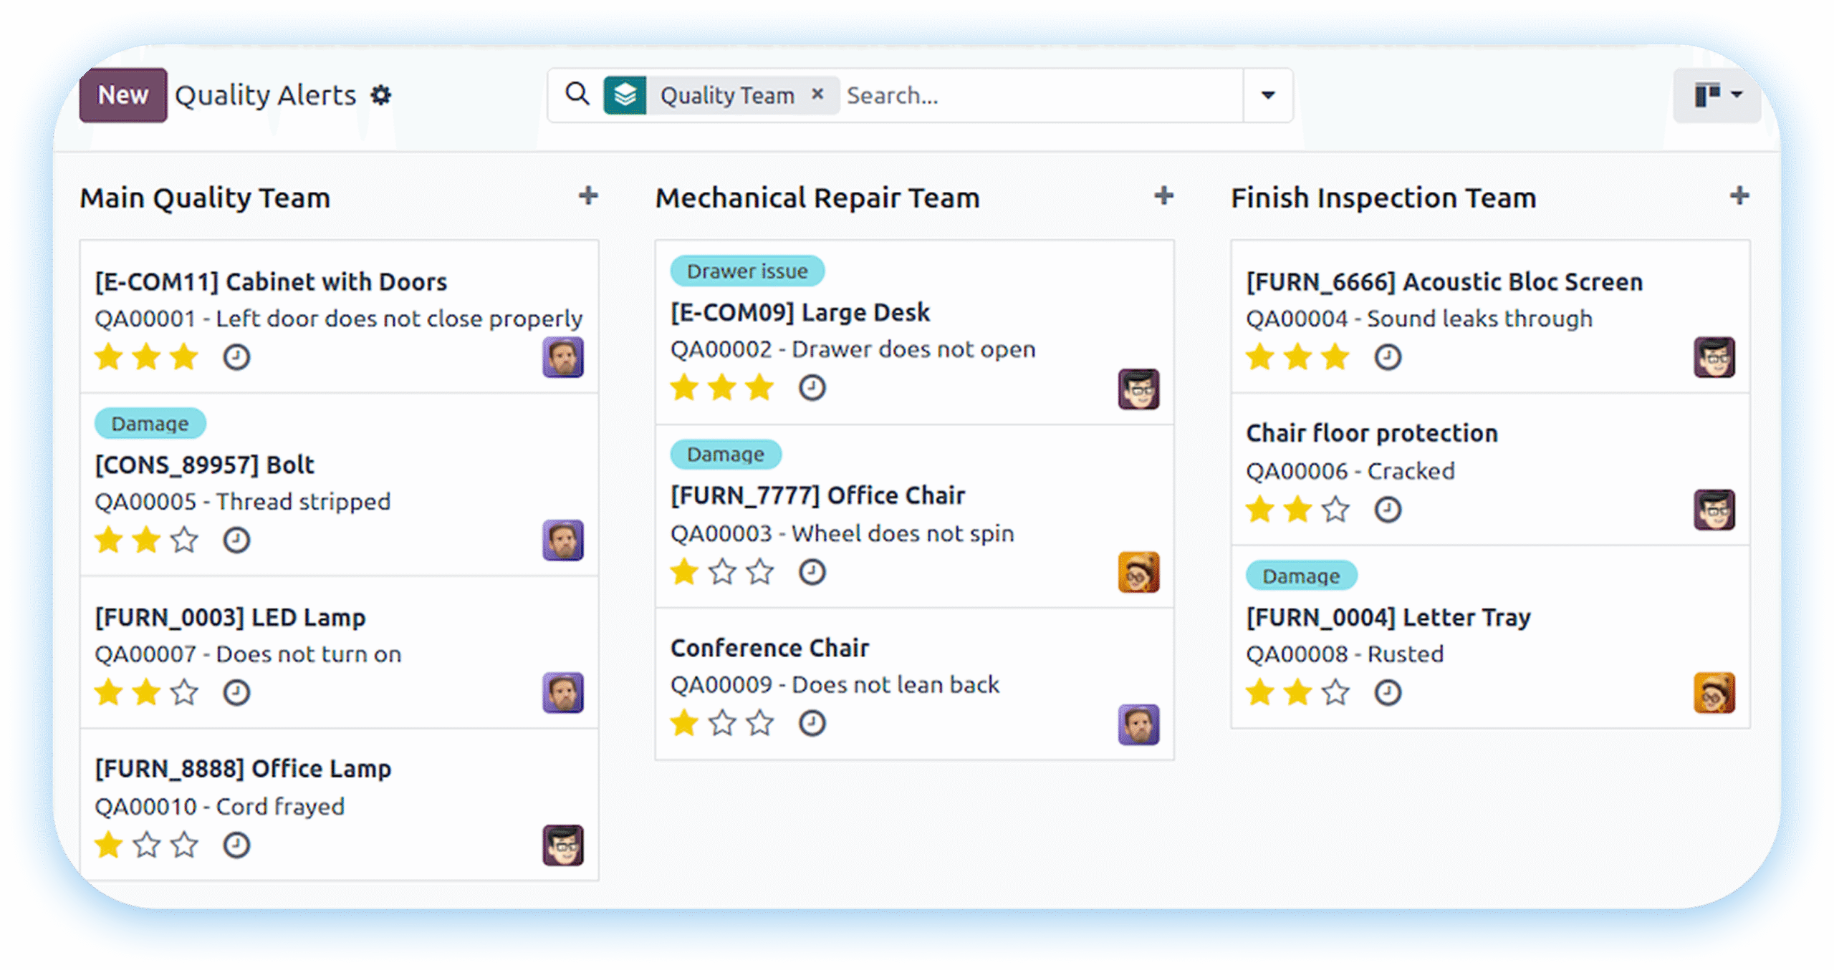Open the Cabinet with Doors alert card
This screenshot has width=1834, height=970.
coord(271,282)
